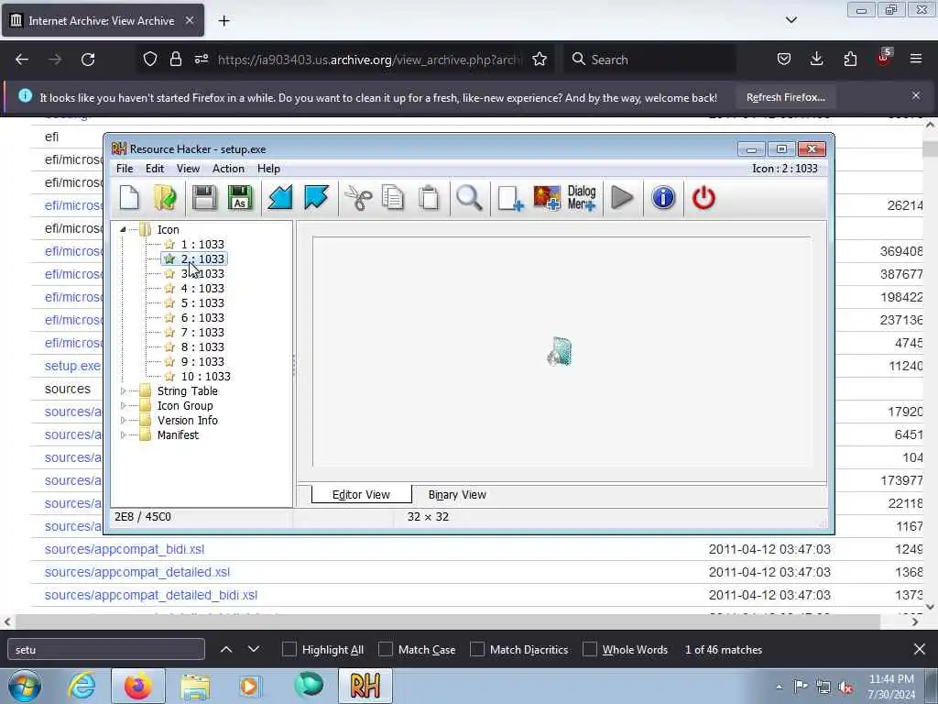Expand the Version Info folder
Image resolution: width=938 pixels, height=704 pixels.
coord(124,420)
